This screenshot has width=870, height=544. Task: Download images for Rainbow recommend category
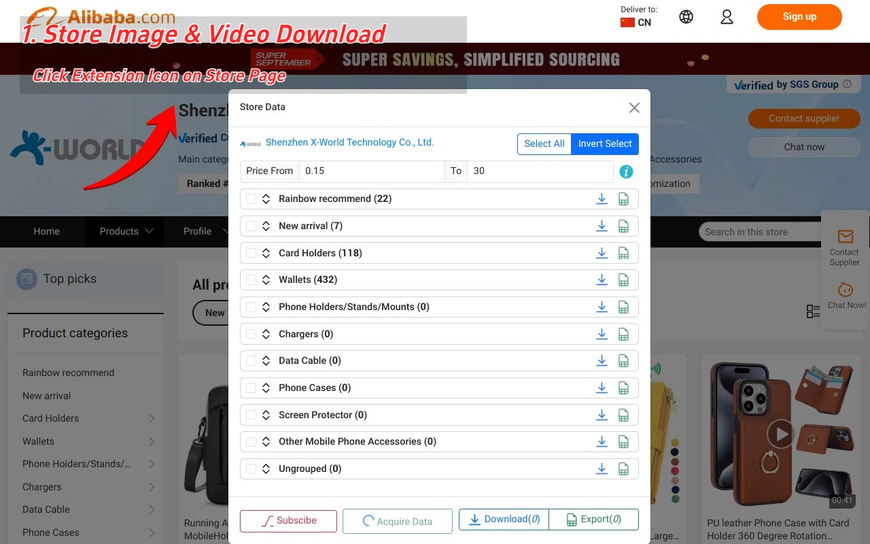[x=602, y=199]
